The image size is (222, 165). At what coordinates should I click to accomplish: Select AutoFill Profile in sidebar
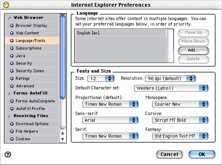32,109
